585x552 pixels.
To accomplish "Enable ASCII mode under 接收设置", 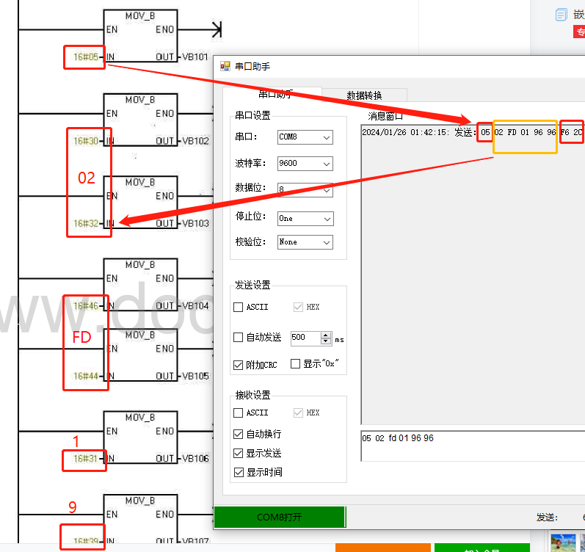I will pos(239,413).
